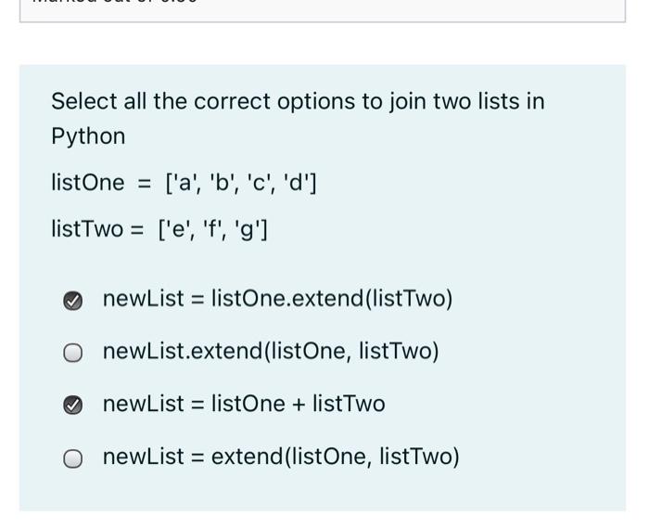
Task: Click the equals sign in the listOne definition
Action: point(144,184)
